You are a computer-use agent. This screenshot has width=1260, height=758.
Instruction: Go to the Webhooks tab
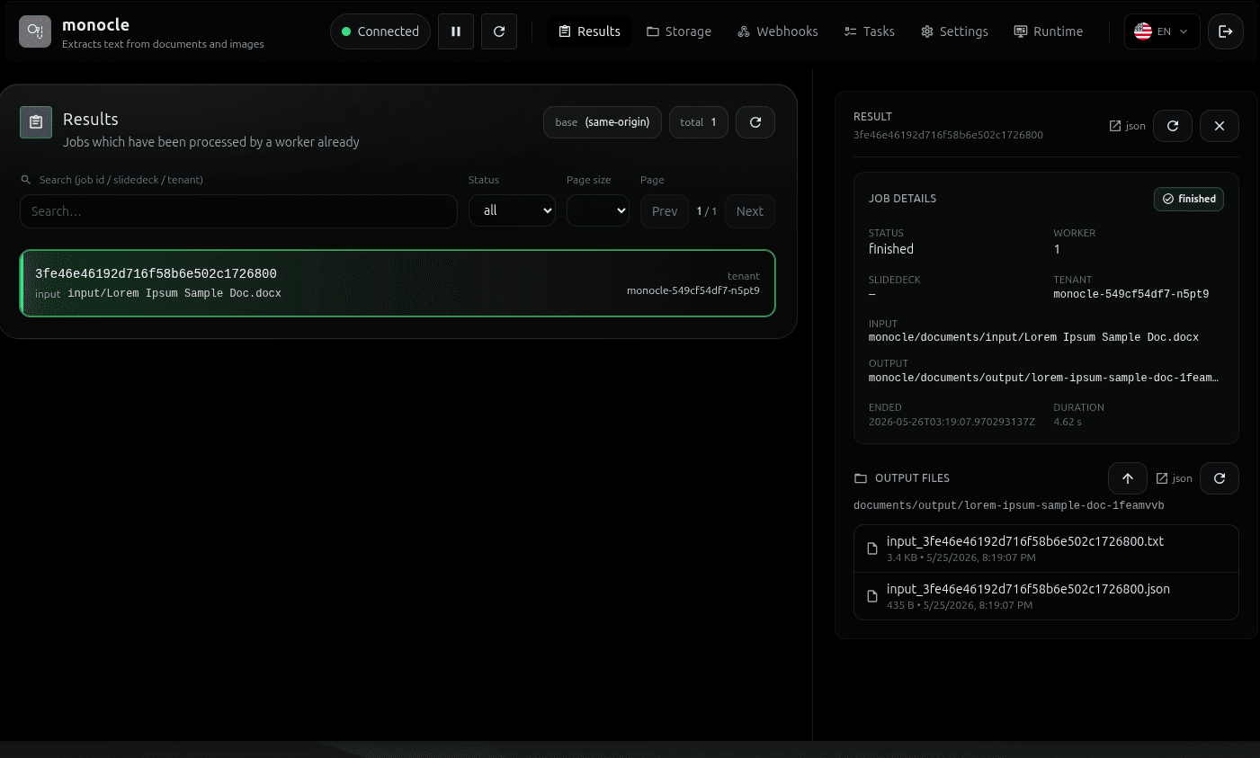(x=778, y=31)
